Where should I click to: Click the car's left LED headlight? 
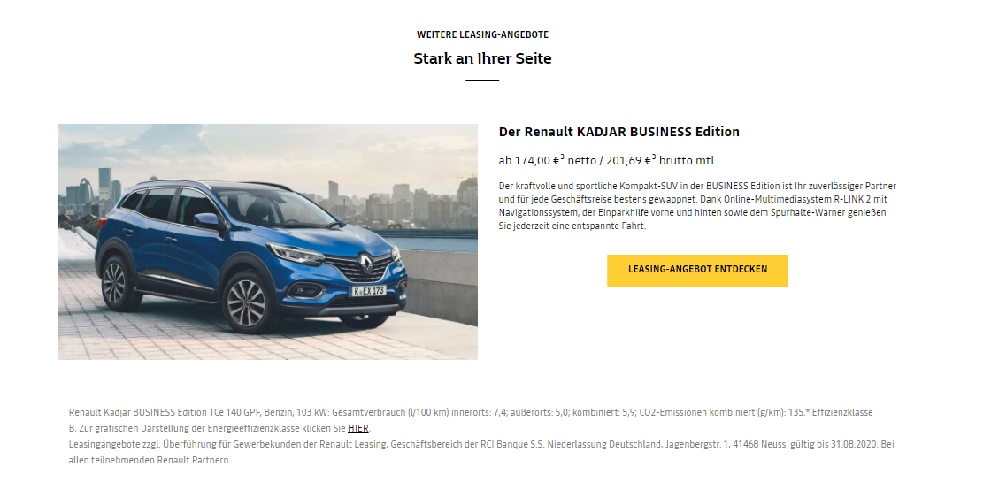tap(296, 254)
